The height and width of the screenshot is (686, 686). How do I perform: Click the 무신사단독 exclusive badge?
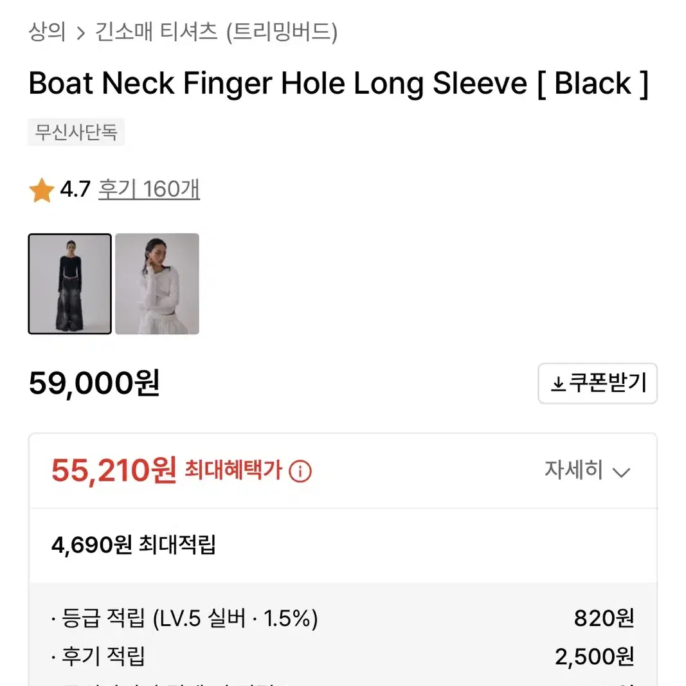[x=76, y=132]
